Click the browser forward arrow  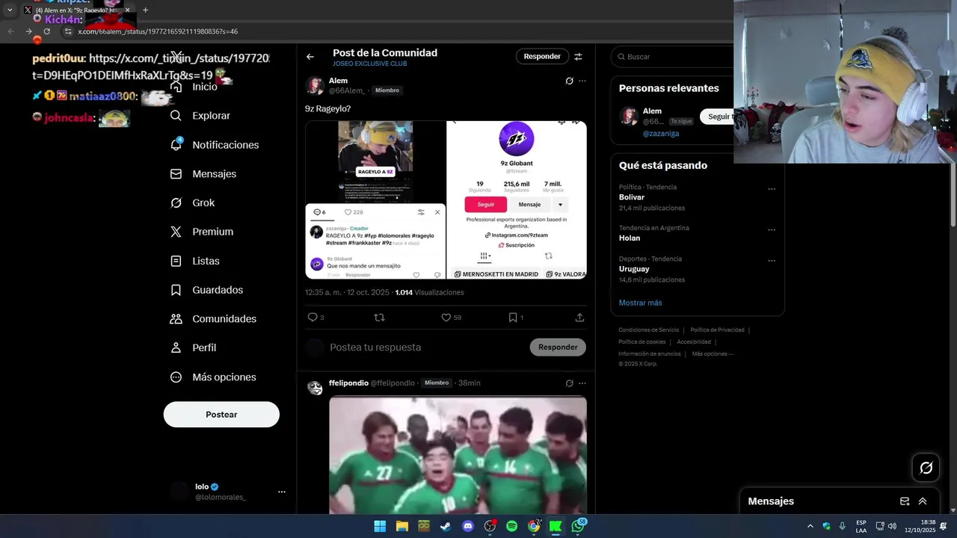(x=28, y=31)
